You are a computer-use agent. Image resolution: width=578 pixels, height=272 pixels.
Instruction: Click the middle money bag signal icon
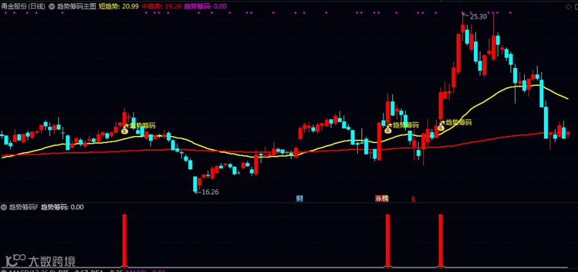388,130
